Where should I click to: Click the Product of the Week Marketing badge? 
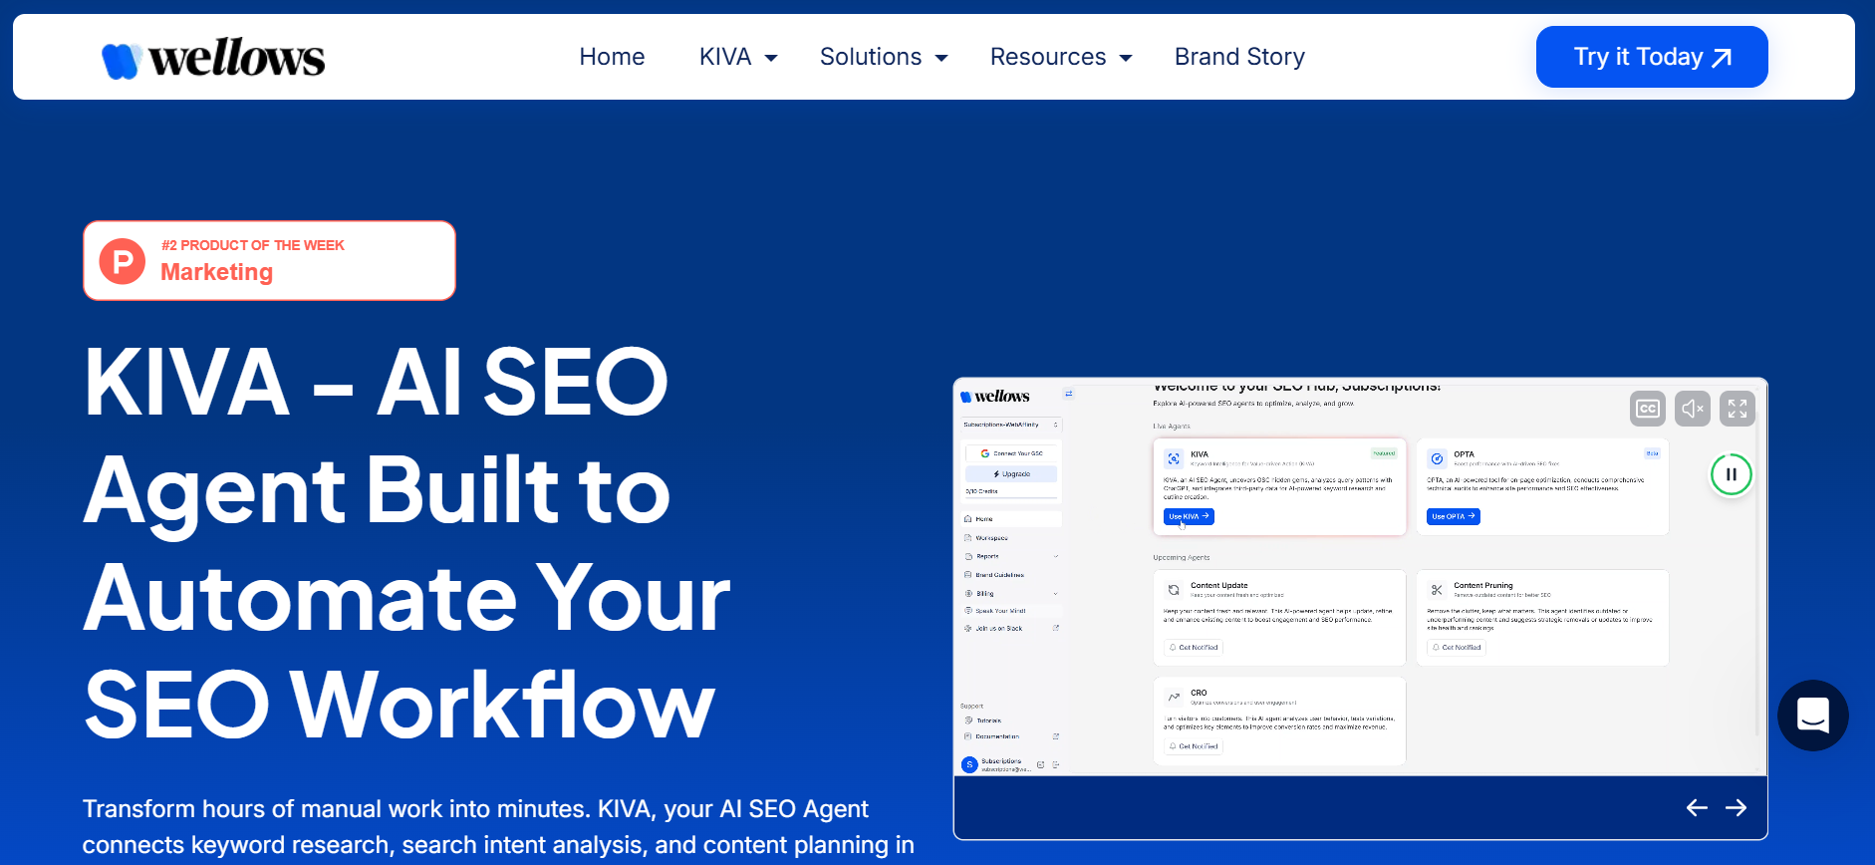269,260
